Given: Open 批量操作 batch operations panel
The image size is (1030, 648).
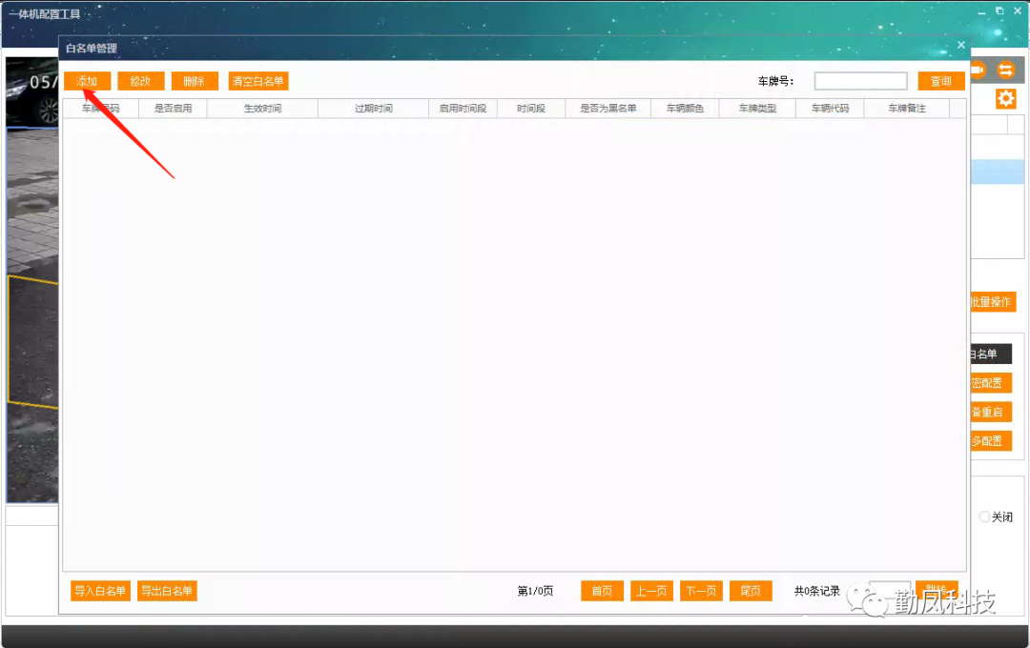Looking at the screenshot, I should coord(992,301).
